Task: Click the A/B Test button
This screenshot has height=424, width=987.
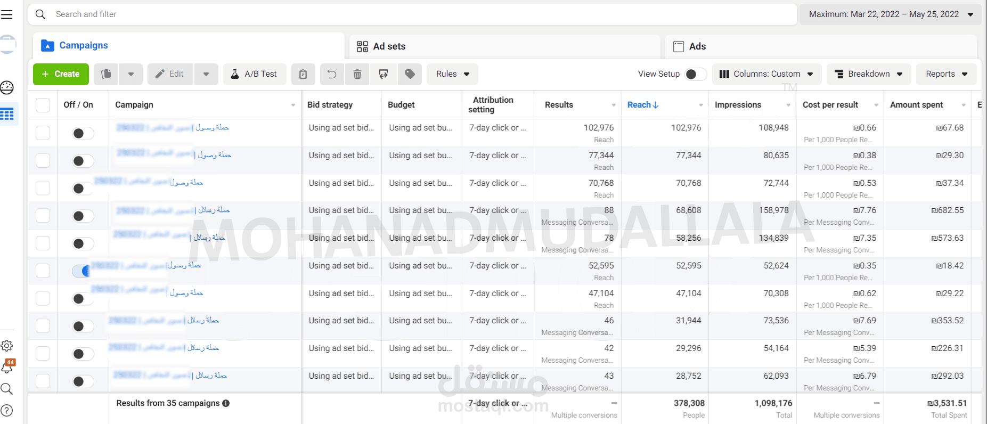Action: point(254,74)
